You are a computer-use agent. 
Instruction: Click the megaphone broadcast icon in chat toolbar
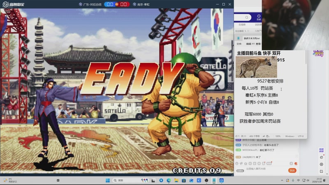(241, 163)
